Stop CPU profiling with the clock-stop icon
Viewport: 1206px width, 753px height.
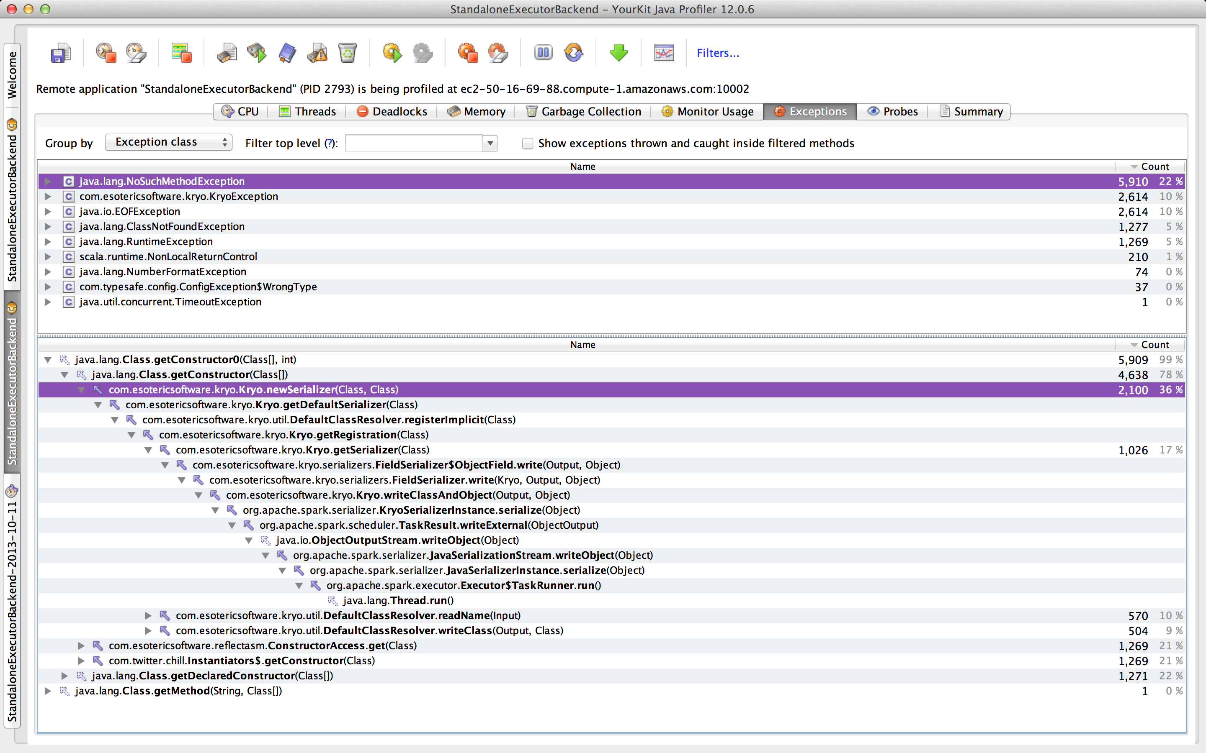coord(106,53)
